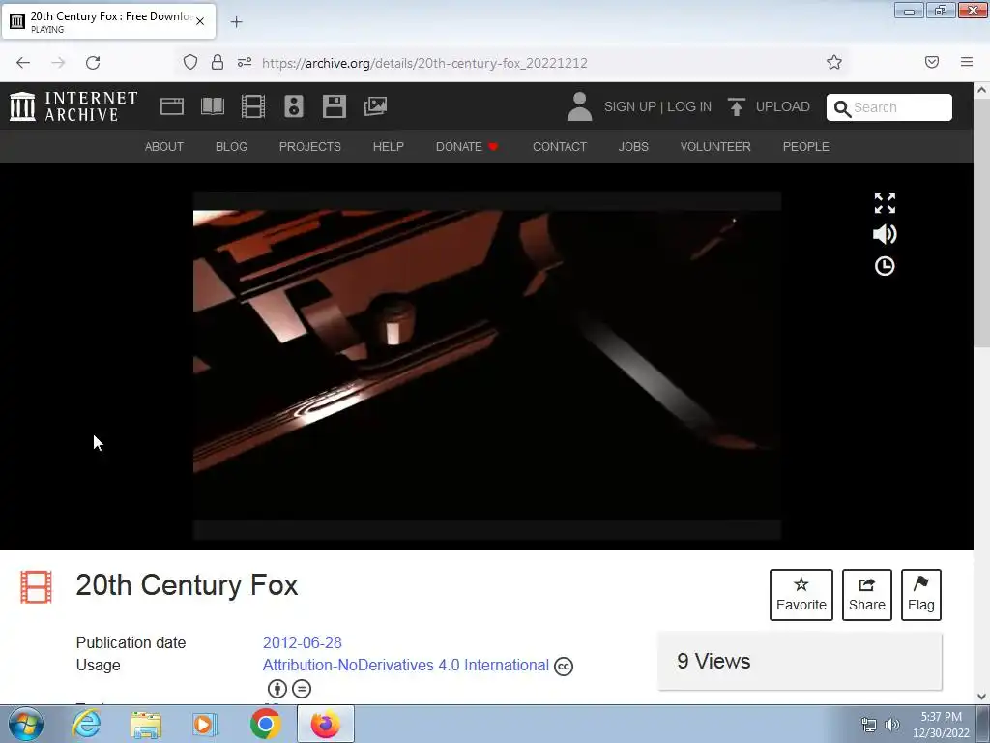This screenshot has width=990, height=743.
Task: Launch Google Chrome from taskbar
Action: [x=265, y=724]
